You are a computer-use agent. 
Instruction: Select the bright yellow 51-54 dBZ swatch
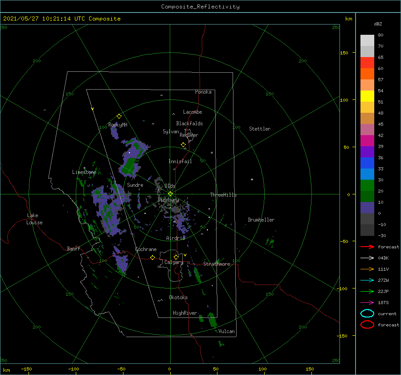coord(367,96)
